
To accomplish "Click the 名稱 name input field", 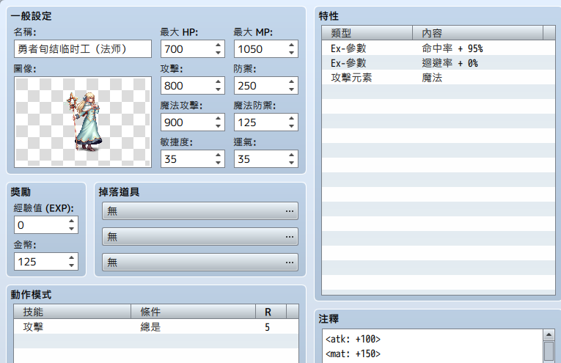I will point(83,49).
